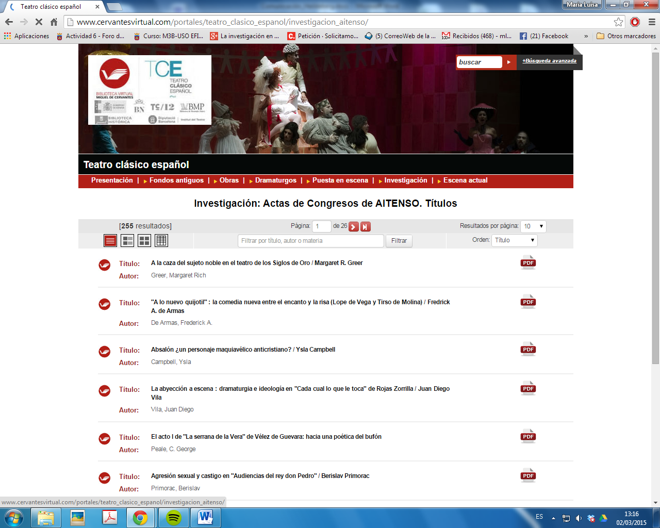This screenshot has height=528, width=660.
Task: Show hidden system tray icons arrow
Action: pos(553,518)
